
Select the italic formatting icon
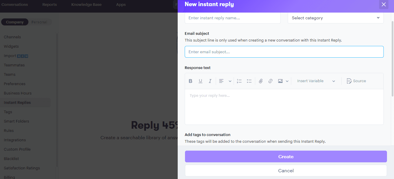[x=210, y=81]
